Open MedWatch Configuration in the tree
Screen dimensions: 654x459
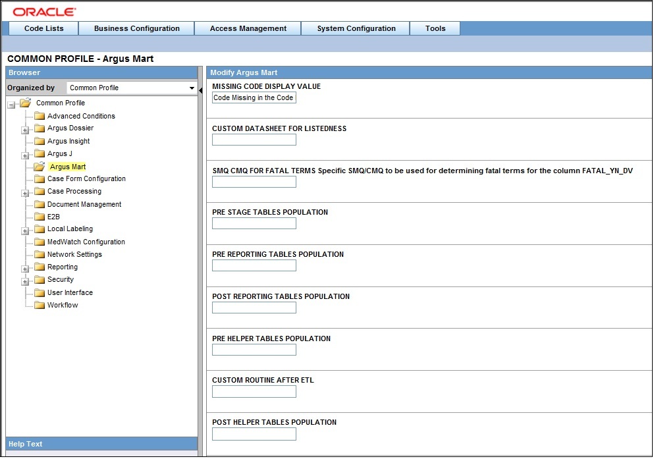tap(86, 242)
